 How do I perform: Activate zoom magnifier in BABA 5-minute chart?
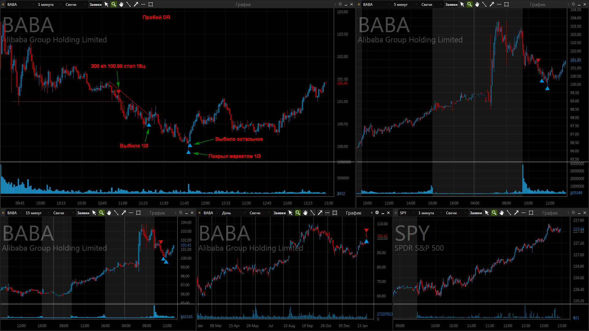470,4
